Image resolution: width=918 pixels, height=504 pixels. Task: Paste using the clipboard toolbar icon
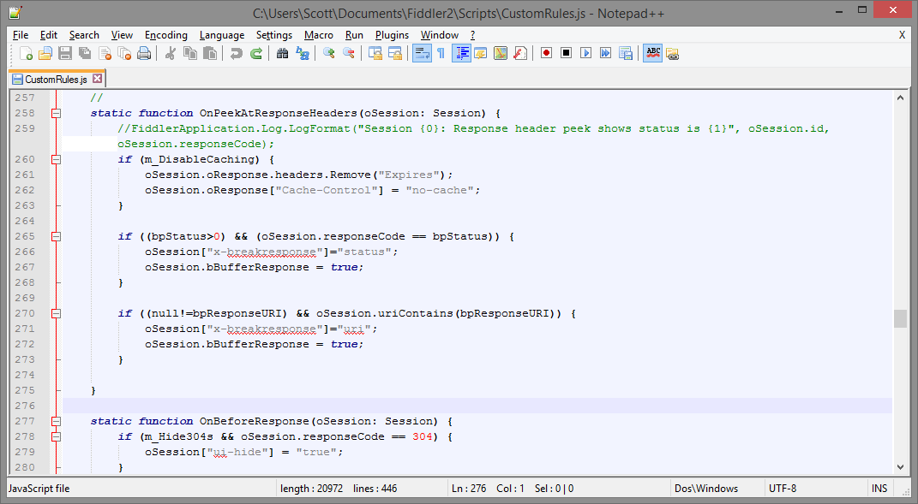[x=210, y=54]
